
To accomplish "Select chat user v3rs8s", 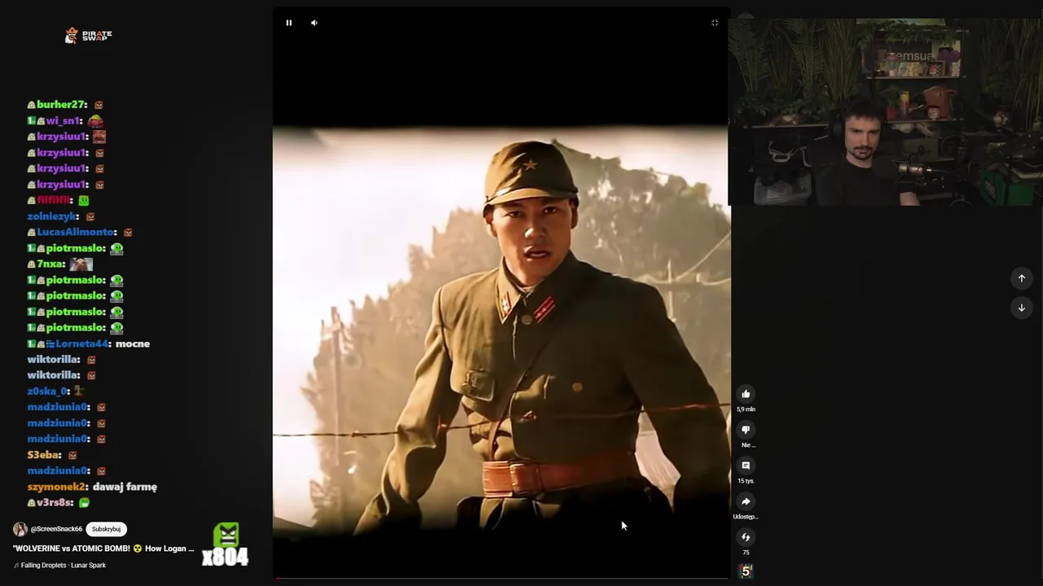I will click(55, 503).
